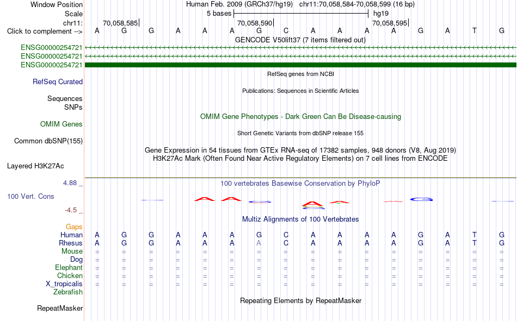Open the RefSeq Curated track label

[x=57, y=81]
